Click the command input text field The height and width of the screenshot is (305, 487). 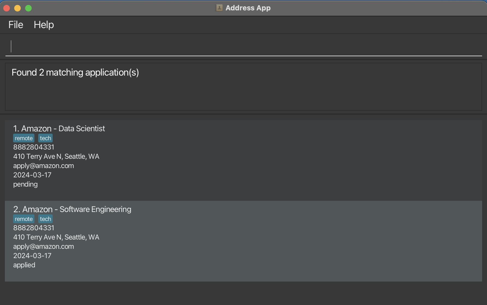point(243,46)
